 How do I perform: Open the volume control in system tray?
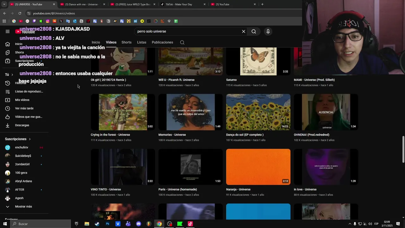370,224
